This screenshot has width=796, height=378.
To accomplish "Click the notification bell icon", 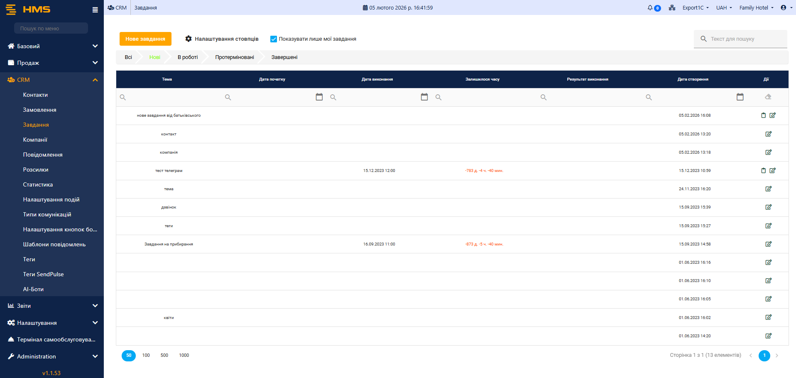I will point(650,8).
